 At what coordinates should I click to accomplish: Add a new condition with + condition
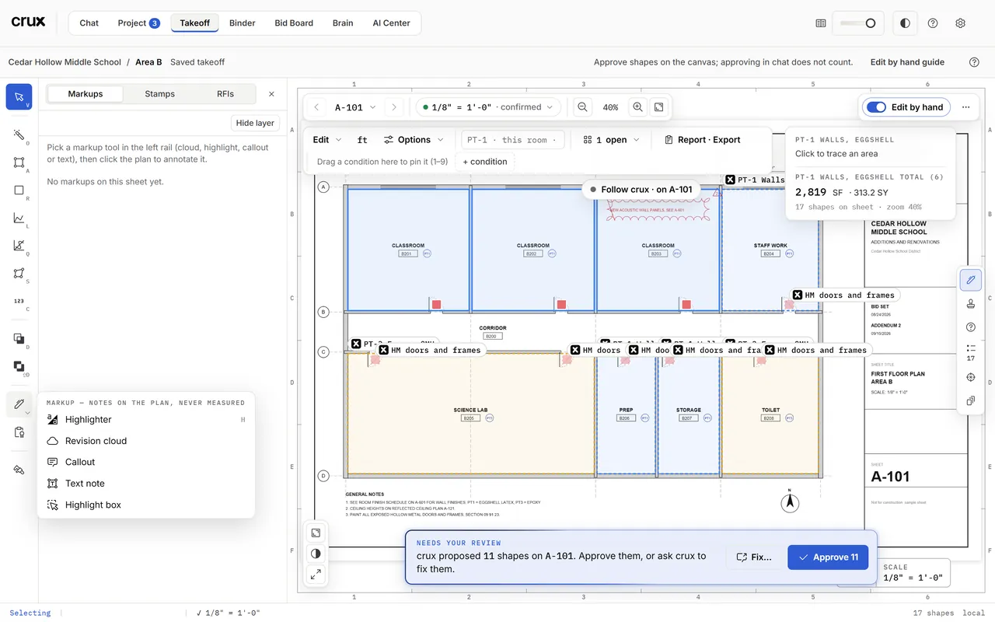[485, 162]
